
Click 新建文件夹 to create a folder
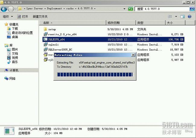click(40, 17)
